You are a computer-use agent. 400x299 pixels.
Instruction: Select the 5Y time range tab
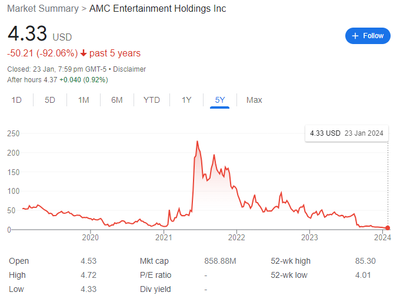[x=219, y=100]
